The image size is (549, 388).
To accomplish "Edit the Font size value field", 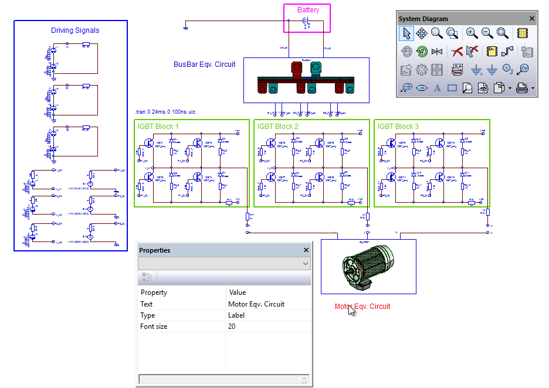I will point(268,326).
